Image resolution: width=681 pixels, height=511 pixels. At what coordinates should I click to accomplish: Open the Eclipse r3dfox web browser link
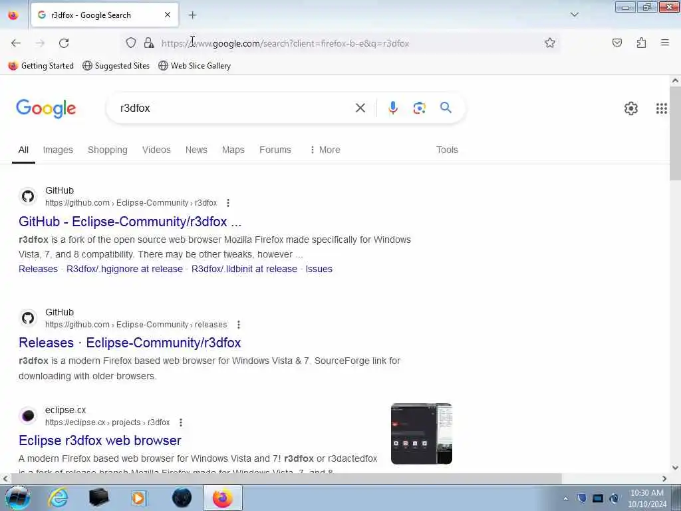tap(100, 440)
